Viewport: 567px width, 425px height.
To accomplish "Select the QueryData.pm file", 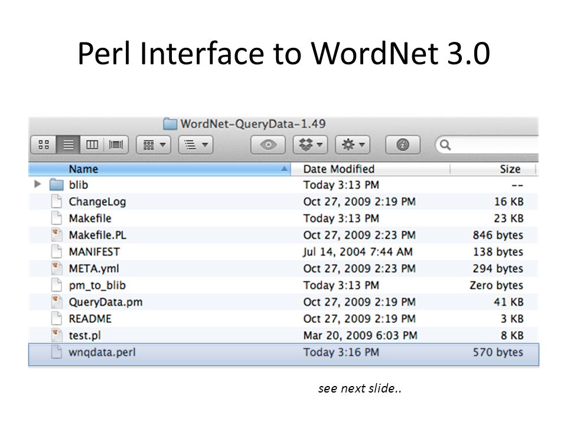I will [x=106, y=302].
